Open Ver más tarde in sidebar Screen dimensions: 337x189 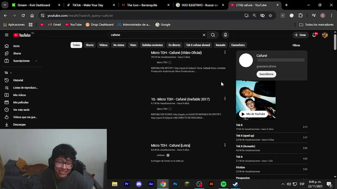click(x=21, y=110)
